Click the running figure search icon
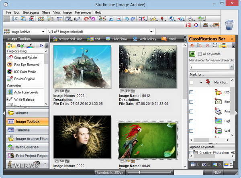The height and width of the screenshot is (178, 241). point(192,54)
